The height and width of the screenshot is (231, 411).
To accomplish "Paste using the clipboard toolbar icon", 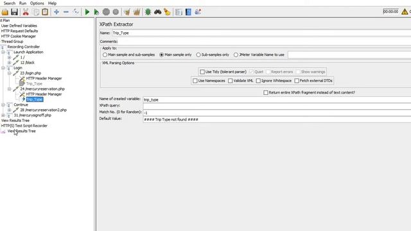I will tap(45, 12).
